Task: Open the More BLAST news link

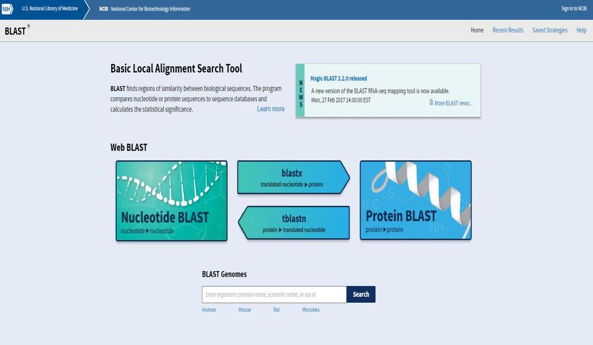Action: tap(453, 103)
